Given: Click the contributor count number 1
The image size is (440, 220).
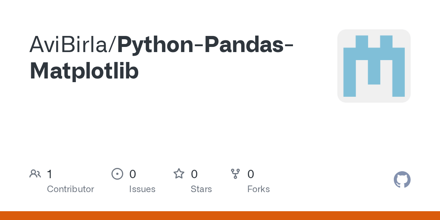Looking at the screenshot, I should pos(49,174).
